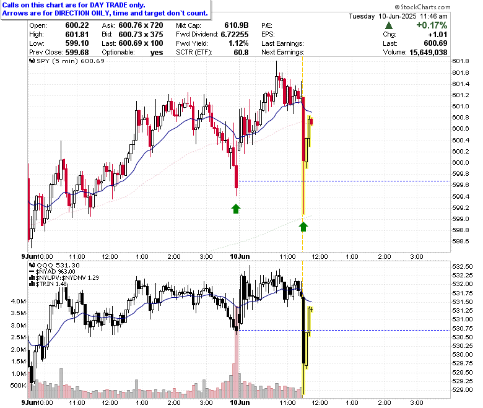Viewport: 483px width, 408px height.
Task: Click the 2.5M volume axis label
Action: [19, 337]
